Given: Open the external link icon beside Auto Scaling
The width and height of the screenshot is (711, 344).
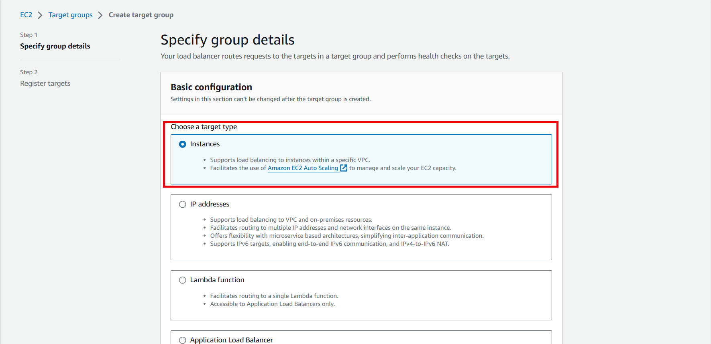Looking at the screenshot, I should tap(344, 168).
